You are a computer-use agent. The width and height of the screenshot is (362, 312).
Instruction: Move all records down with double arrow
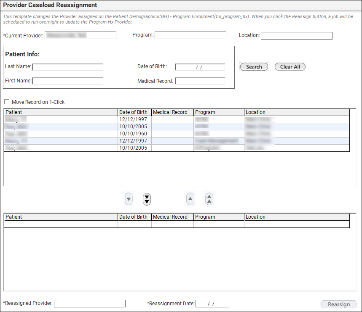pos(147,199)
